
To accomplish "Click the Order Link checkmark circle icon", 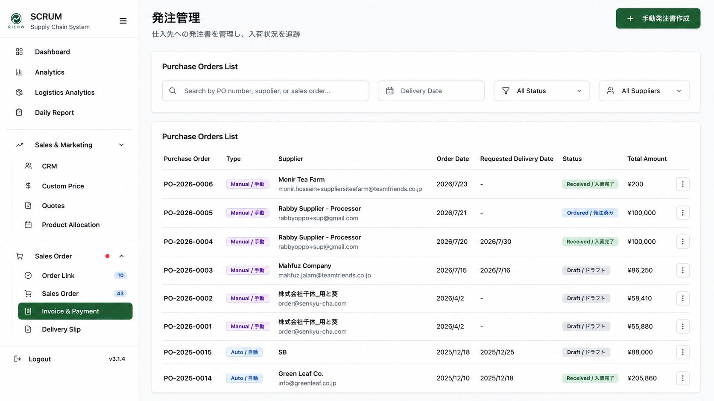I will coord(28,275).
